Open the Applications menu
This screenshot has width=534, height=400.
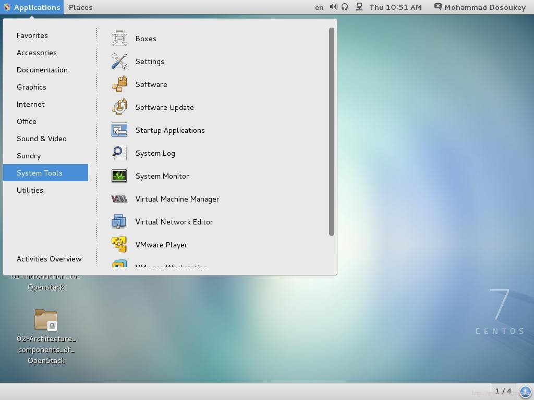click(x=33, y=7)
